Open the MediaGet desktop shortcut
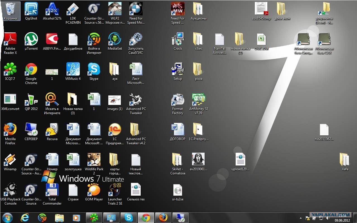357x223 pixels. coord(115,41)
